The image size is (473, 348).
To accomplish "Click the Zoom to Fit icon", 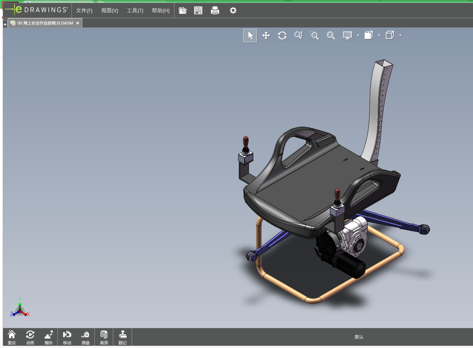I will coord(331,36).
